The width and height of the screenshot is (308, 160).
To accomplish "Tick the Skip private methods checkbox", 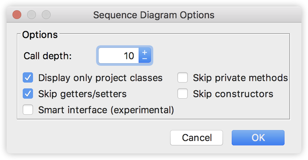I will click(x=183, y=78).
